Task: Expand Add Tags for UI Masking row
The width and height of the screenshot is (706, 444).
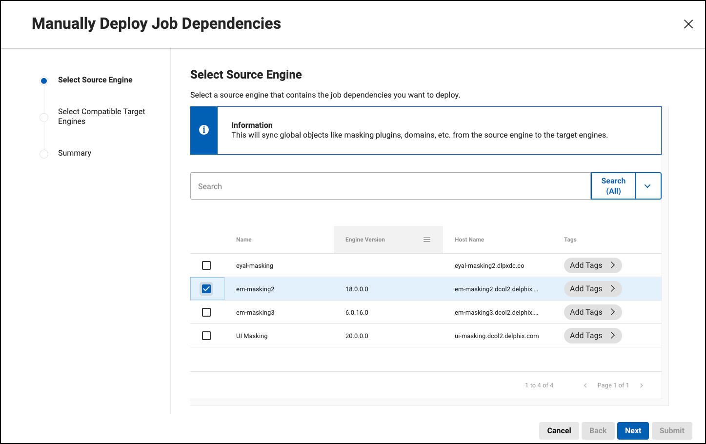Action: [592, 336]
